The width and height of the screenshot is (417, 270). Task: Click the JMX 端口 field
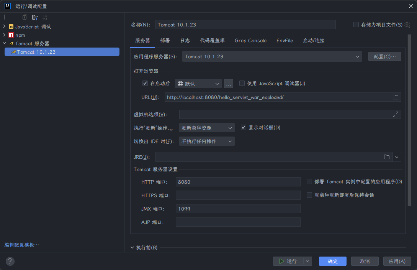(x=238, y=209)
